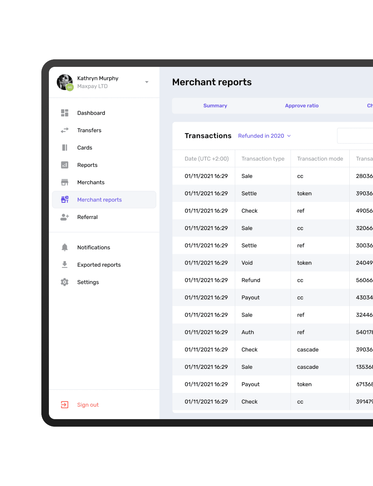The height and width of the screenshot is (486, 373).
Task: Click the search field beside Transactions
Action: (355, 136)
